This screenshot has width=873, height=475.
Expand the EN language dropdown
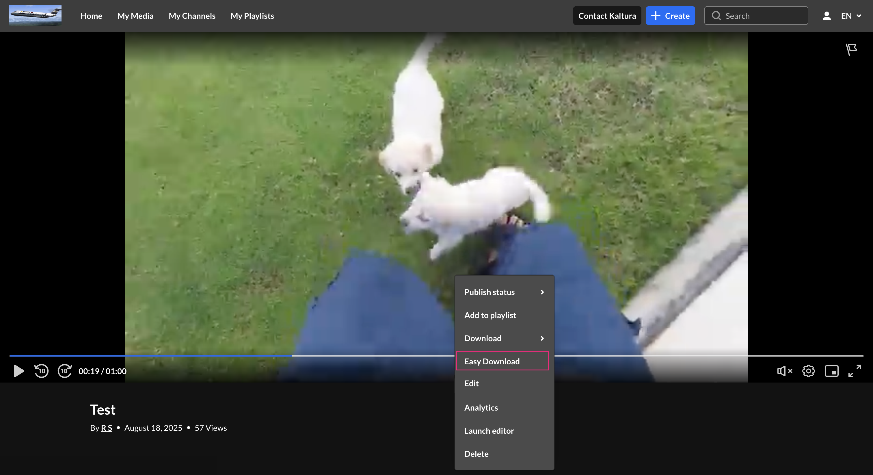pyautogui.click(x=851, y=16)
